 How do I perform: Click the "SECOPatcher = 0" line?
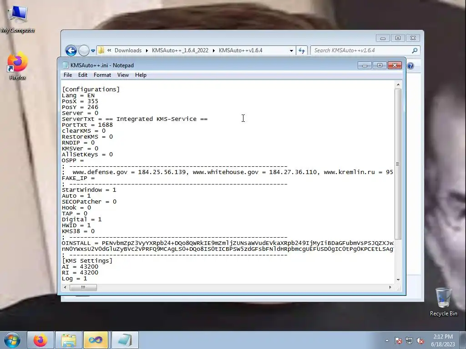(x=89, y=202)
